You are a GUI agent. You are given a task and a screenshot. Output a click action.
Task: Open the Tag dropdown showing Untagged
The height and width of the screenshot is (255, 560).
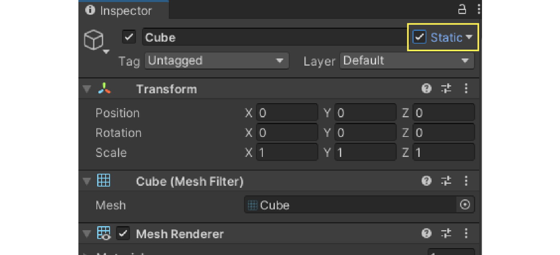pyautogui.click(x=216, y=61)
